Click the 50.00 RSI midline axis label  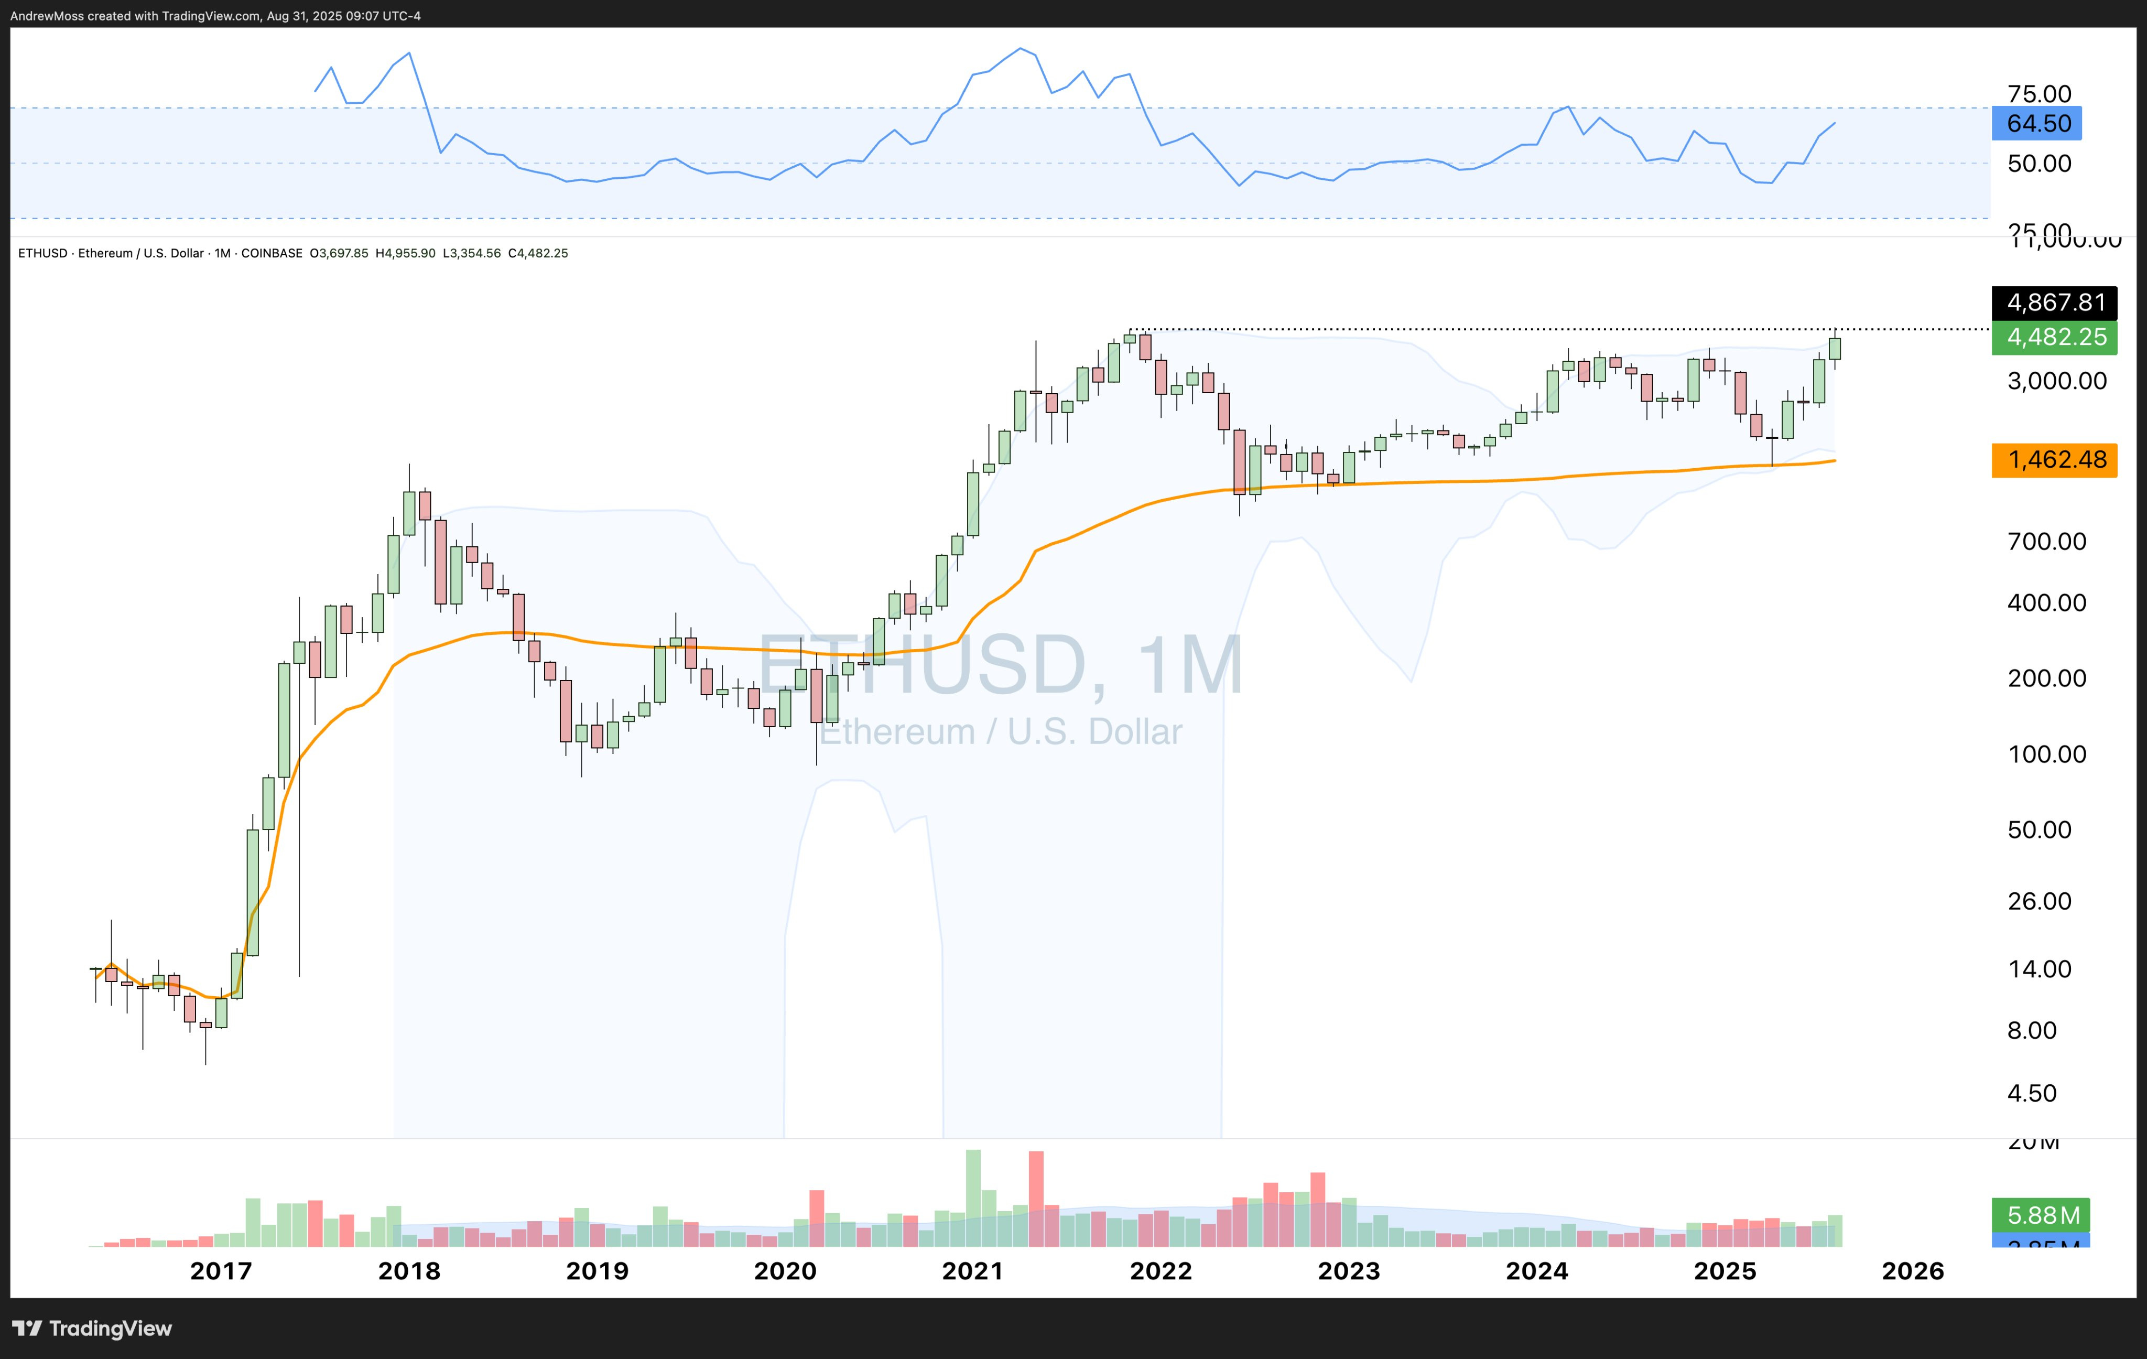[x=2039, y=163]
